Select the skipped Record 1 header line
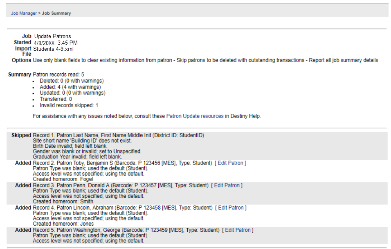This screenshot has width=391, height=249. tap(118, 136)
